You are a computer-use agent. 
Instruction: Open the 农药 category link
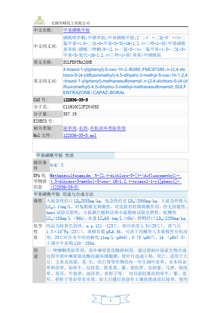[83, 128]
